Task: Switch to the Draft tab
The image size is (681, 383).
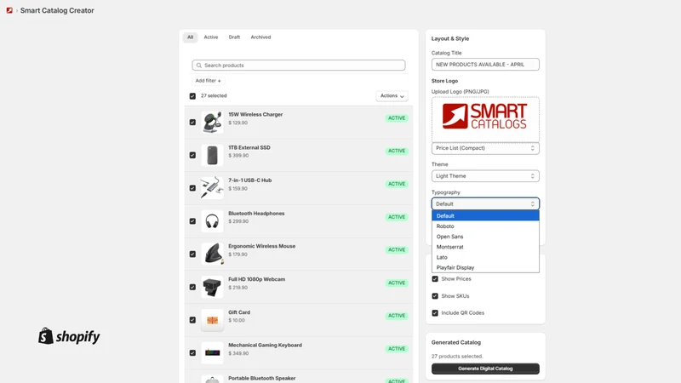Action: click(235, 37)
